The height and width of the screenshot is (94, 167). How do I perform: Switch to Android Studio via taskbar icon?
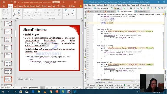63,92
